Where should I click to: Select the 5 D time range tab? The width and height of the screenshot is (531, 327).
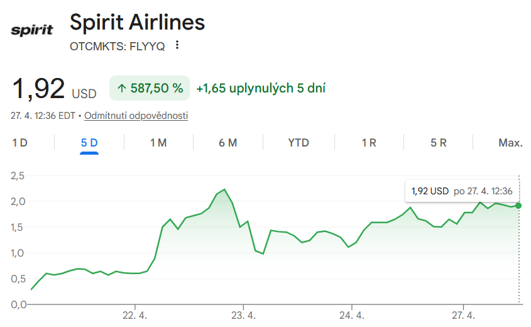pyautogui.click(x=89, y=143)
